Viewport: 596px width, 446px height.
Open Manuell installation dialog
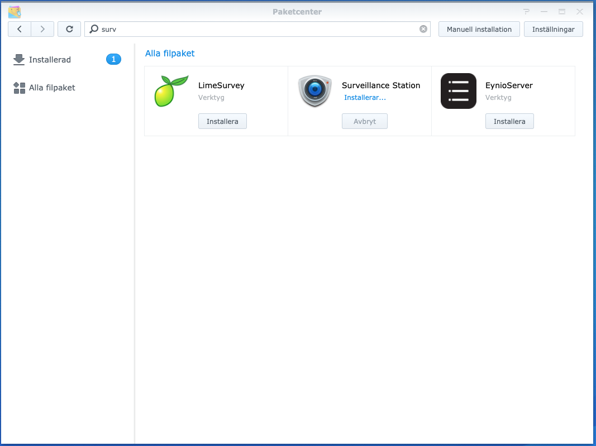(479, 28)
